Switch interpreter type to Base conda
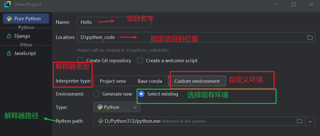This screenshot has height=136, width=320. pos(150,81)
